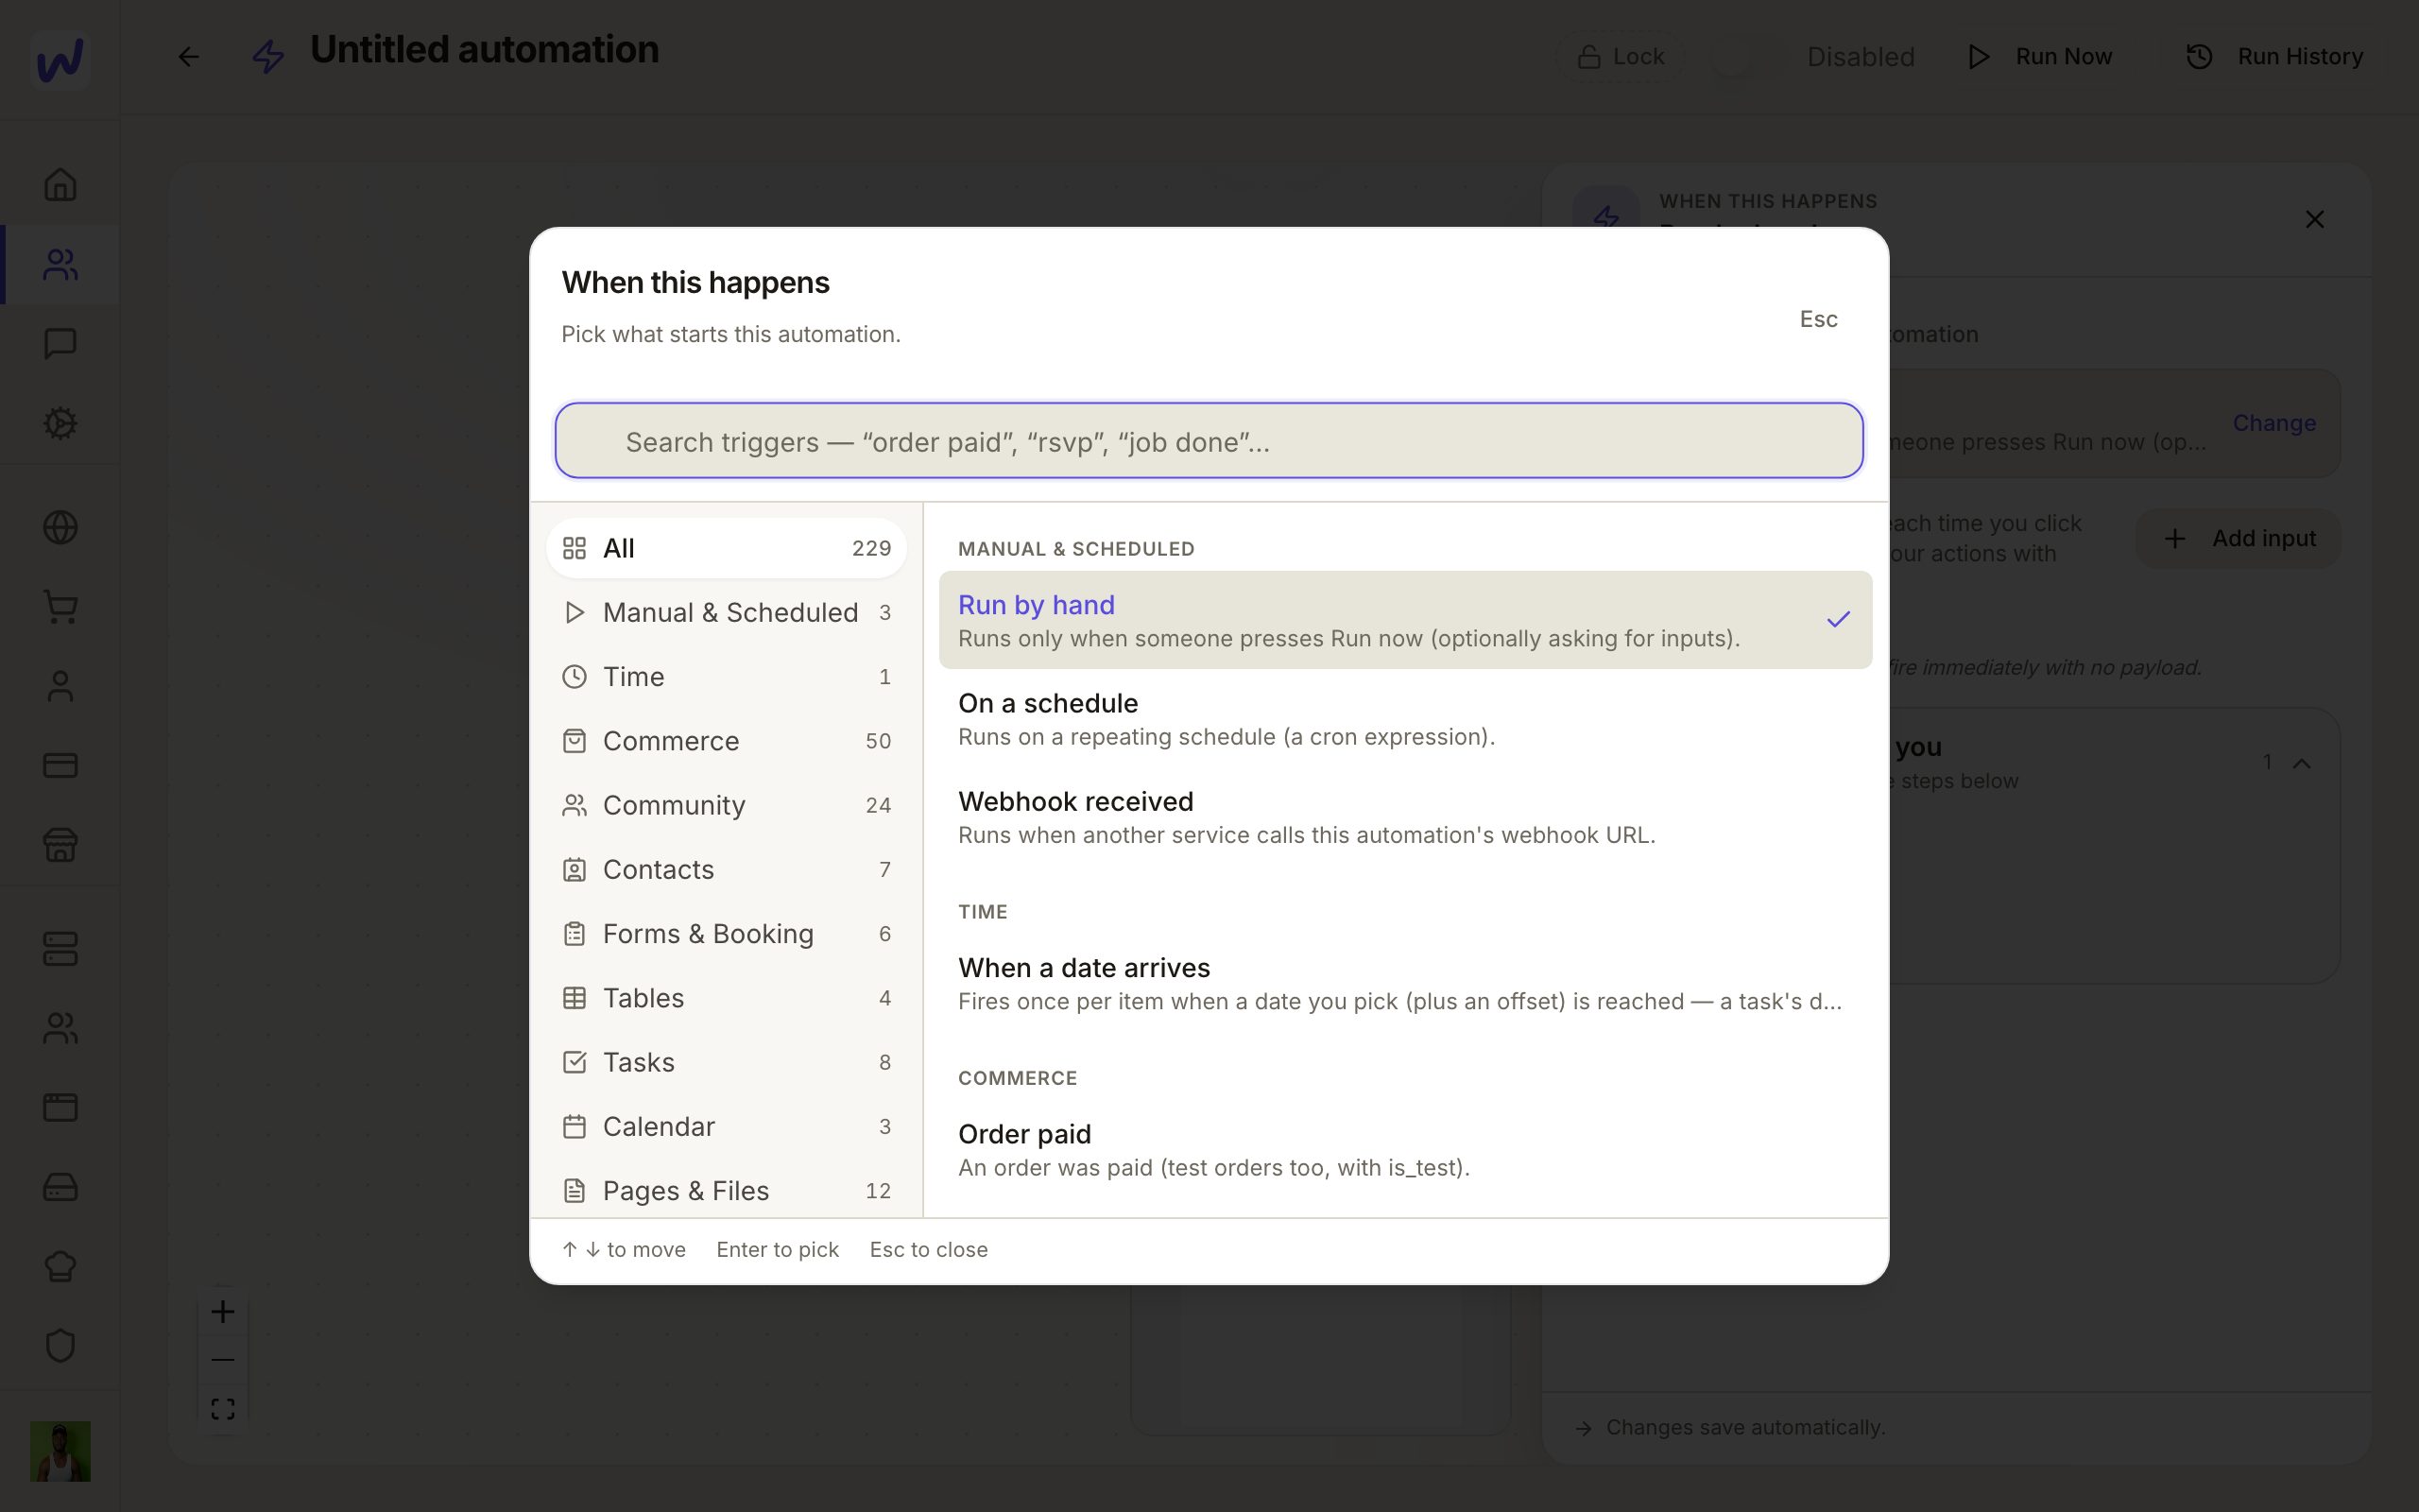This screenshot has height=1512, width=2419.
Task: Pick the When a date arrives trigger
Action: tap(1404, 983)
